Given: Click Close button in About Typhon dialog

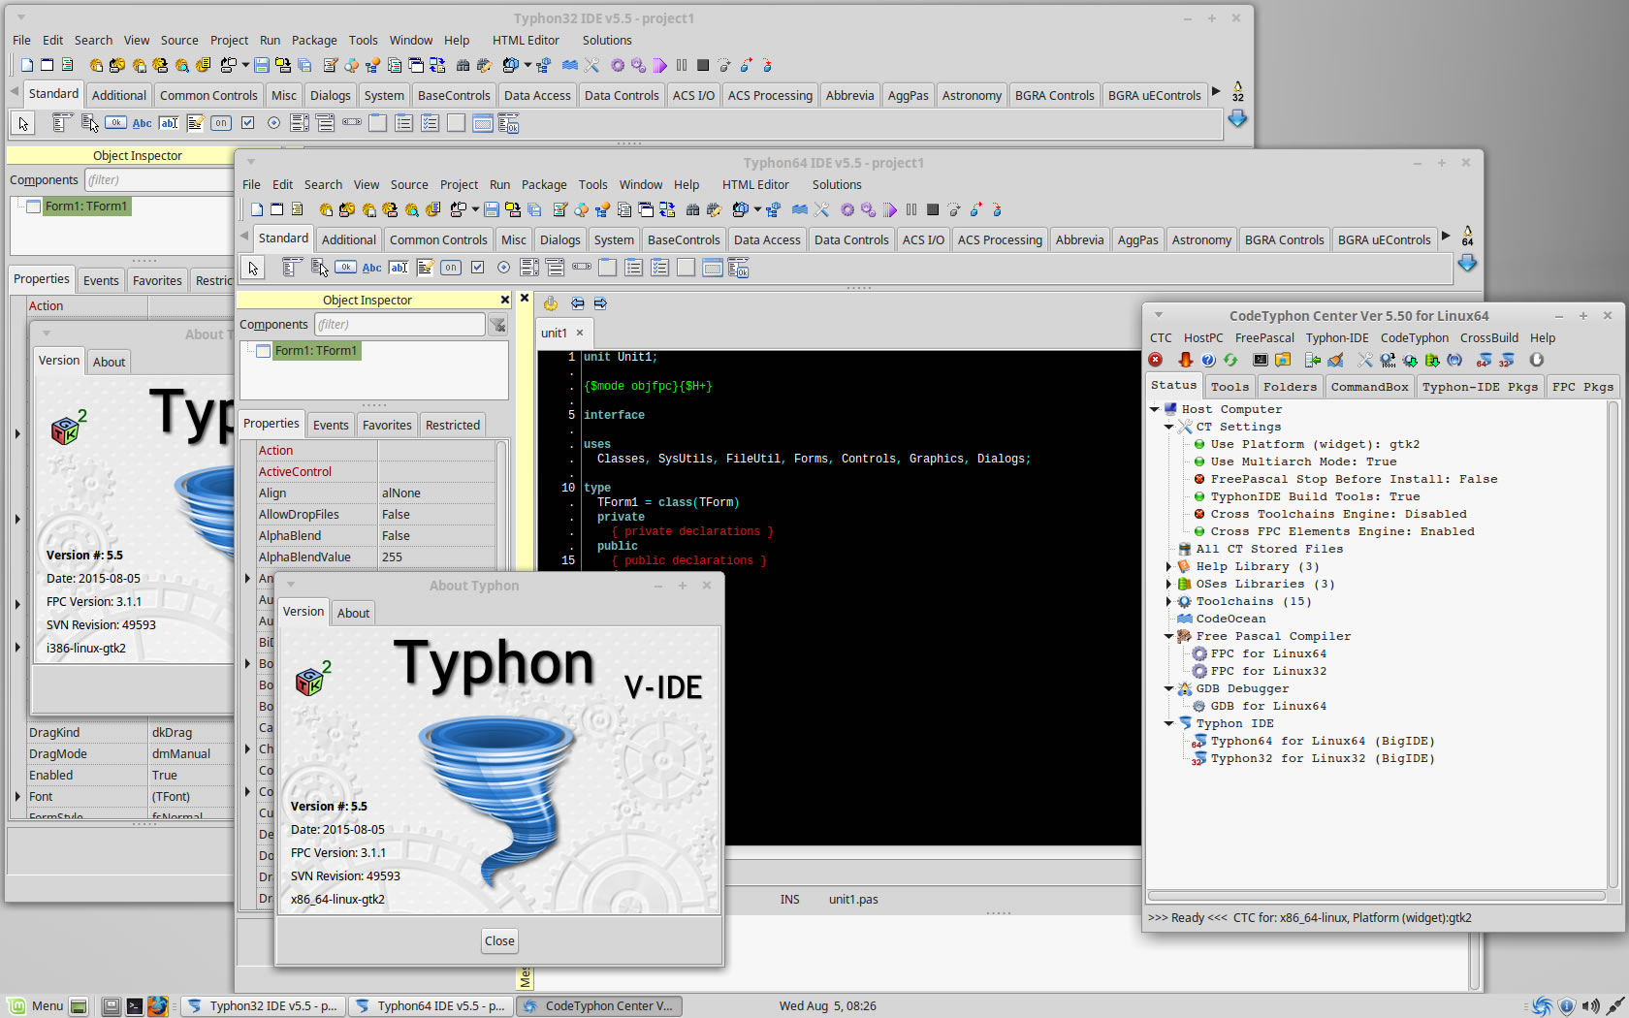Looking at the screenshot, I should click(x=499, y=940).
